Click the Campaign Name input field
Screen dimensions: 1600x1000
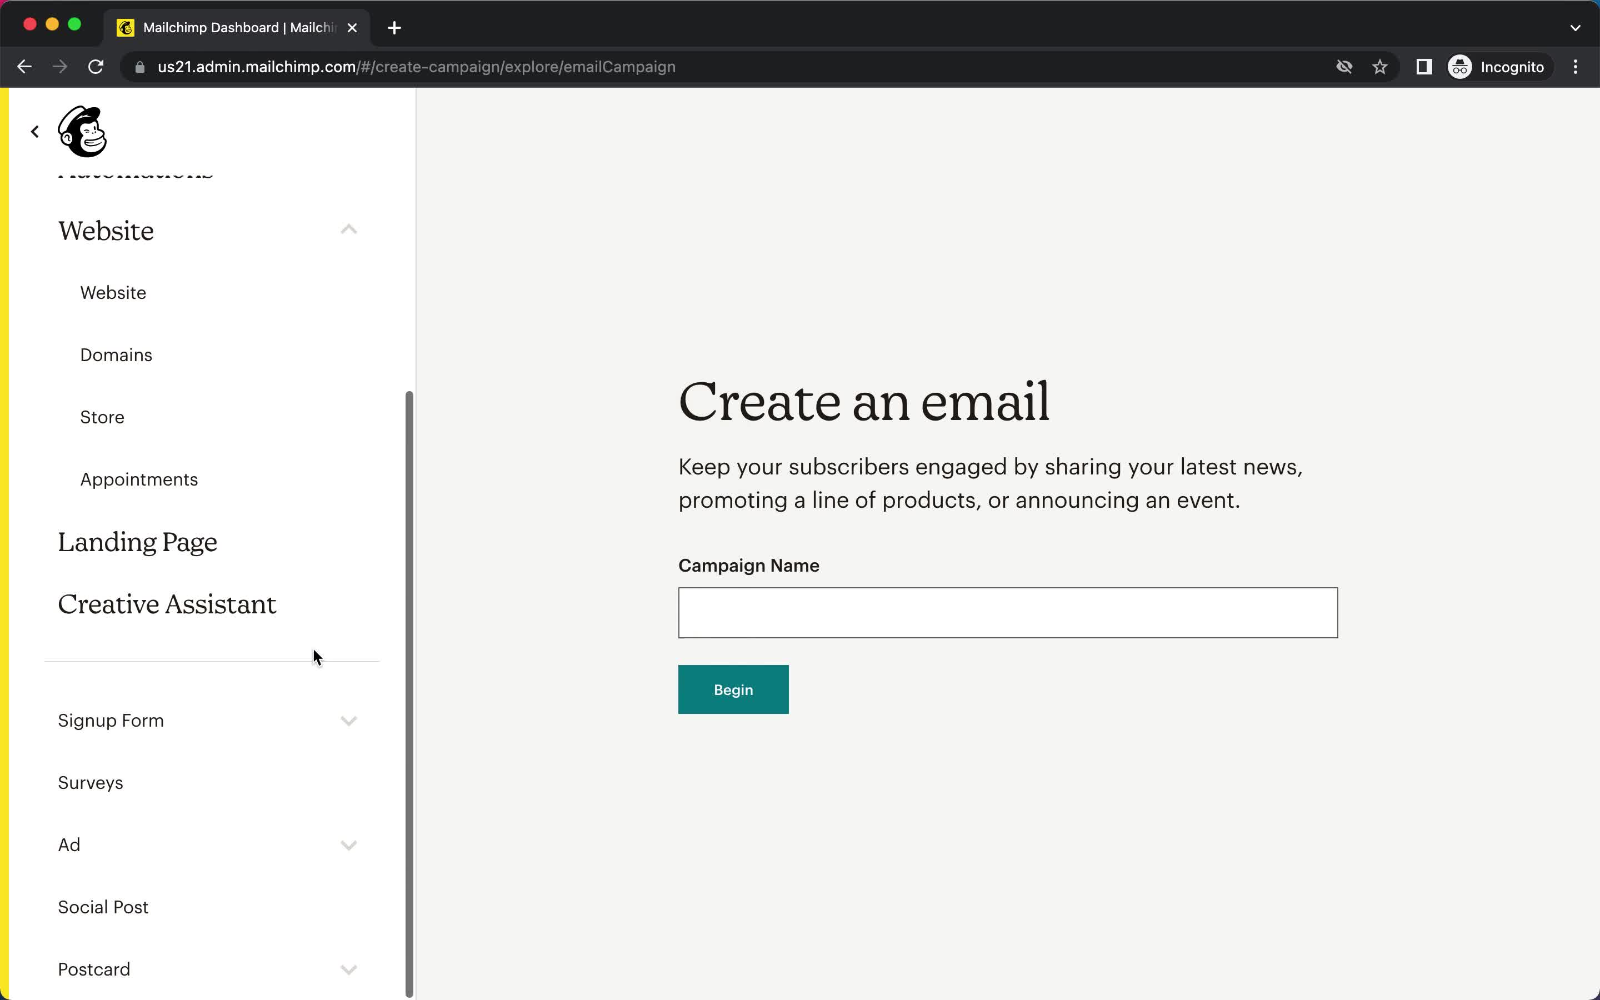[1008, 612]
